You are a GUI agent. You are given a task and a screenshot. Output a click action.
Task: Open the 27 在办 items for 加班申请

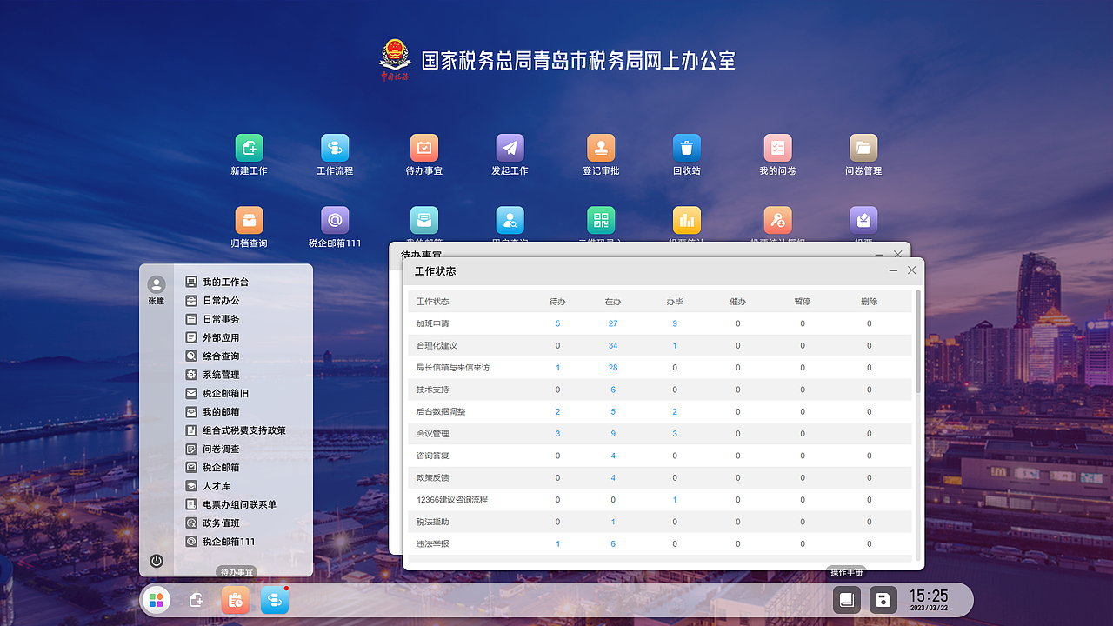[x=613, y=323]
